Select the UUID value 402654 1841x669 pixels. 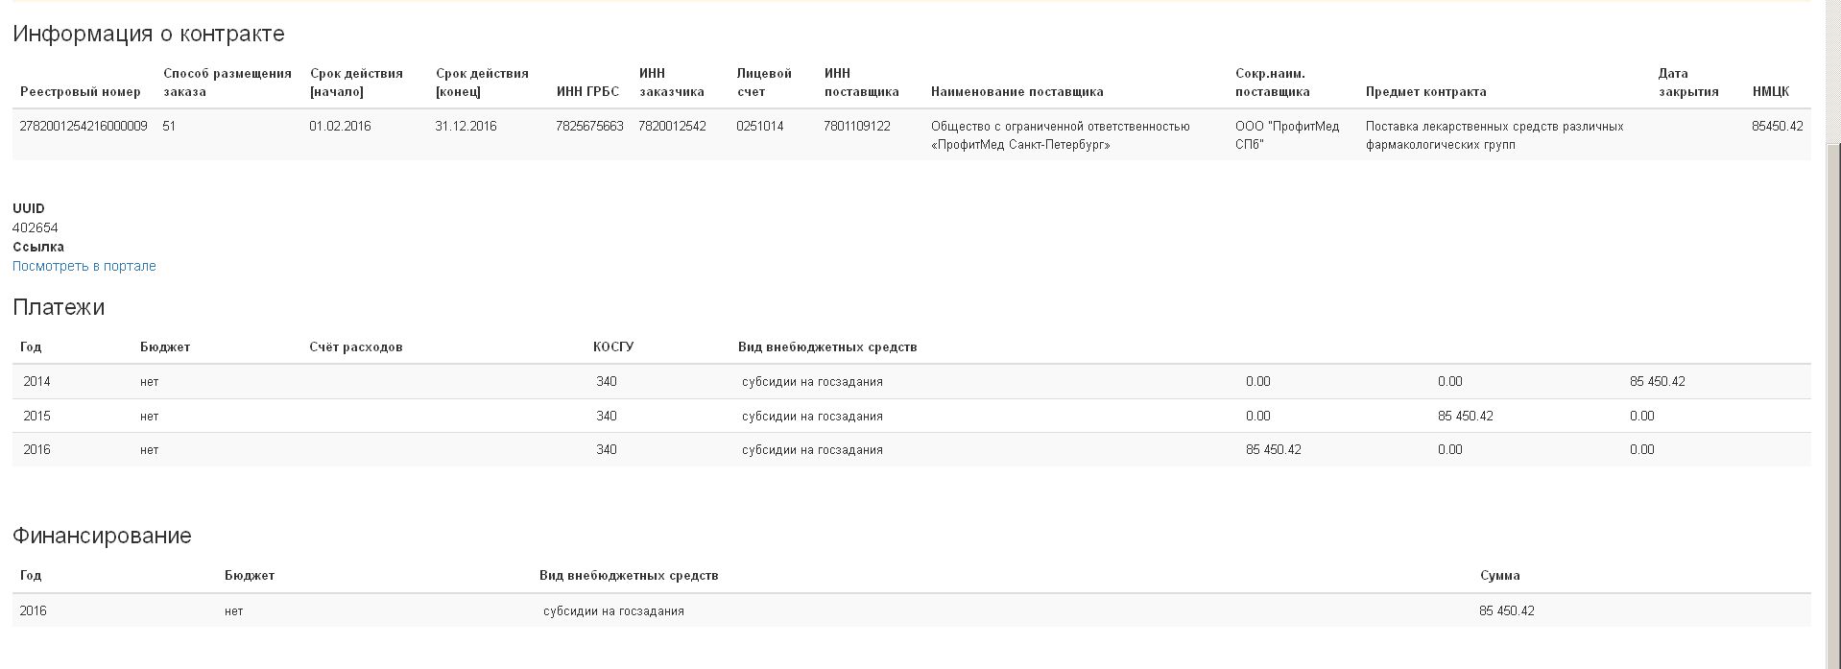tap(36, 228)
